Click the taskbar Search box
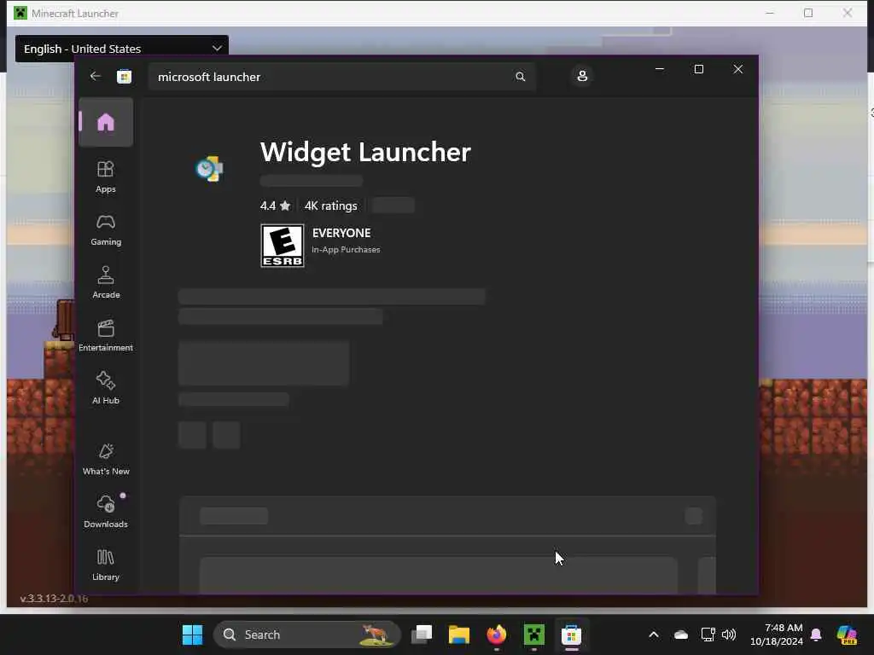The width and height of the screenshot is (874, 655). 307,635
